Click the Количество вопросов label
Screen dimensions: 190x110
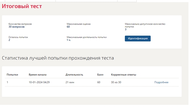[x=20, y=24]
